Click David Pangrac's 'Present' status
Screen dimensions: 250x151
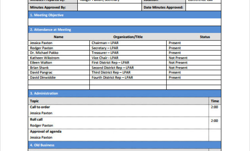pyautogui.click(x=175, y=72)
